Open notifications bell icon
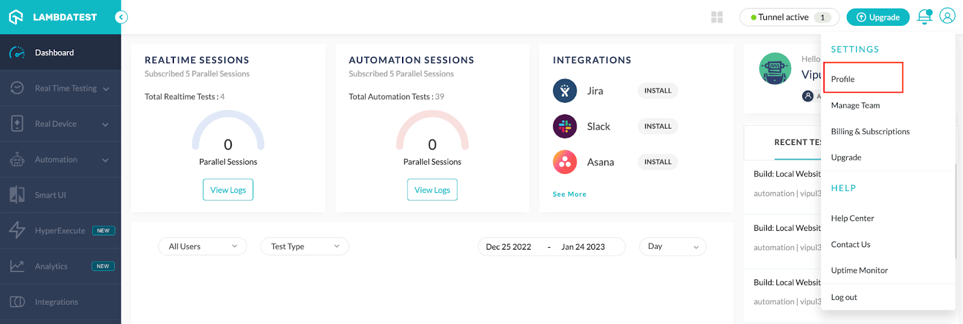 point(924,17)
